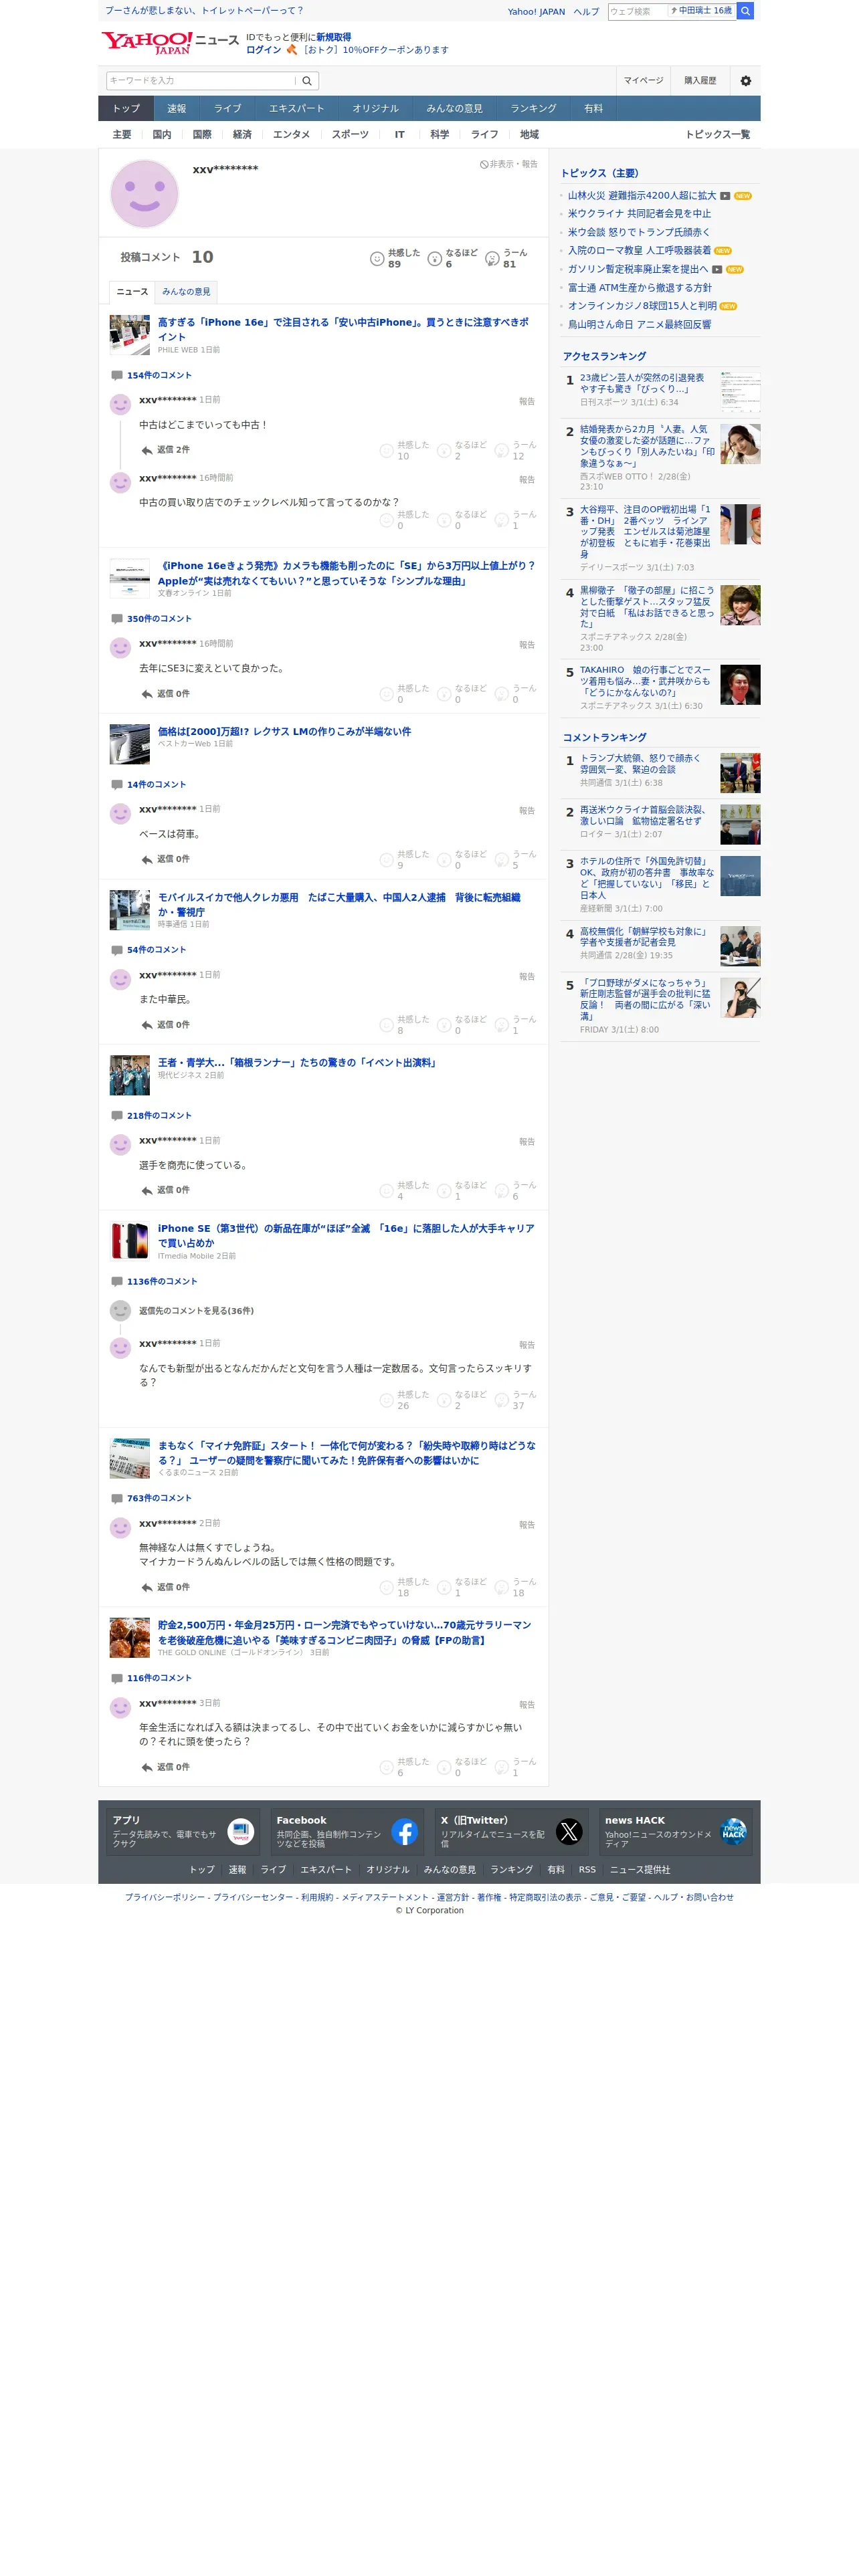Click the Yahoo! JAPAN news logo
The width and height of the screenshot is (859, 2576).
point(170,42)
